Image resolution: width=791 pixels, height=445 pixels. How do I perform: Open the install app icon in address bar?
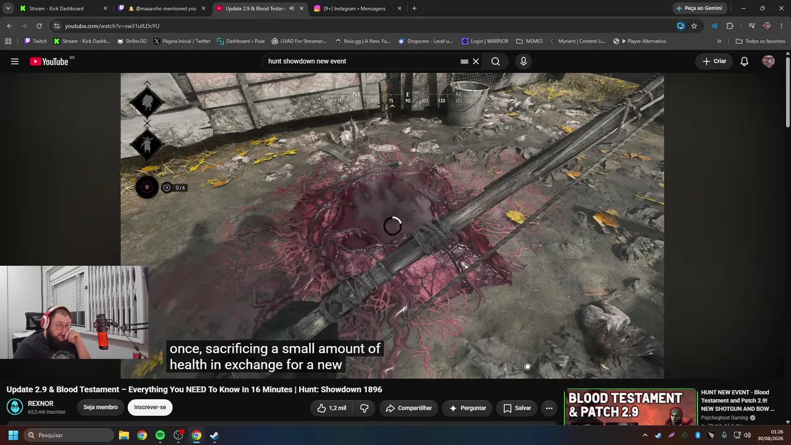click(680, 26)
